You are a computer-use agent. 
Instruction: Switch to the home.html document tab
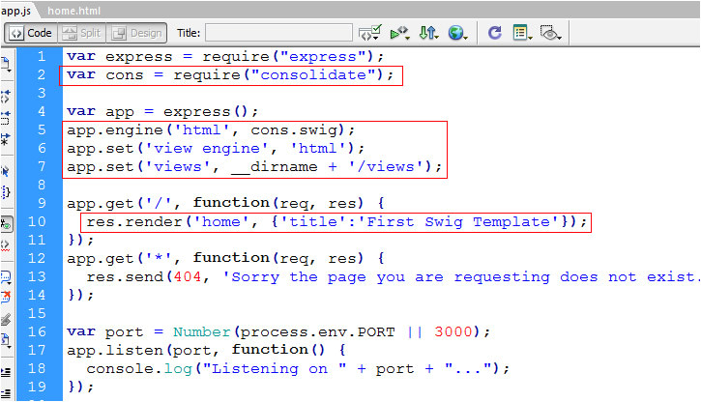(x=73, y=11)
